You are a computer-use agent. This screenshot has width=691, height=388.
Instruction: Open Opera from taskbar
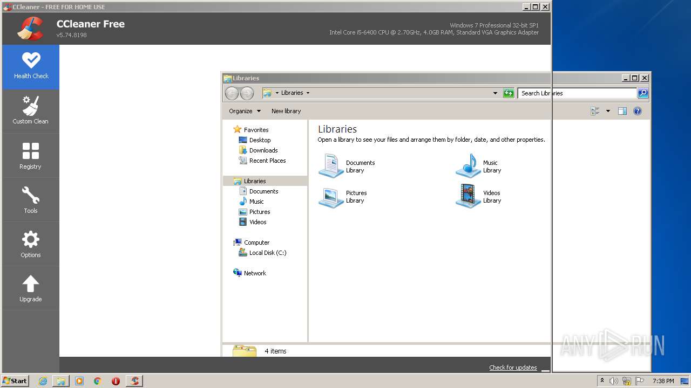pos(116,381)
